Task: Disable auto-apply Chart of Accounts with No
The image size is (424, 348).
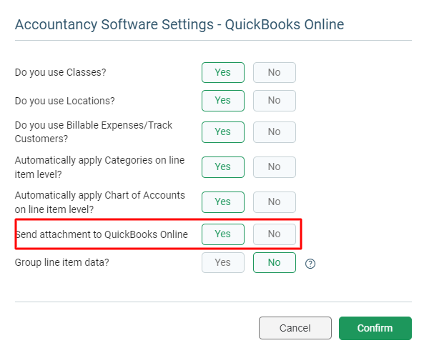Action: pos(274,202)
